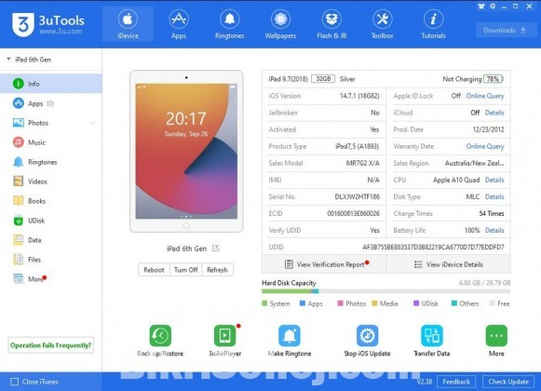This screenshot has height=391, width=541.
Task: Click the edit device name icon
Action: coord(216,249)
